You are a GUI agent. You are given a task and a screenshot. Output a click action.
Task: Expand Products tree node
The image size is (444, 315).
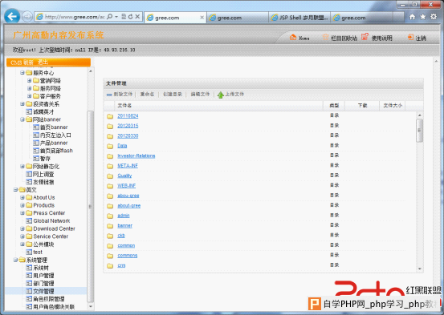point(22,205)
